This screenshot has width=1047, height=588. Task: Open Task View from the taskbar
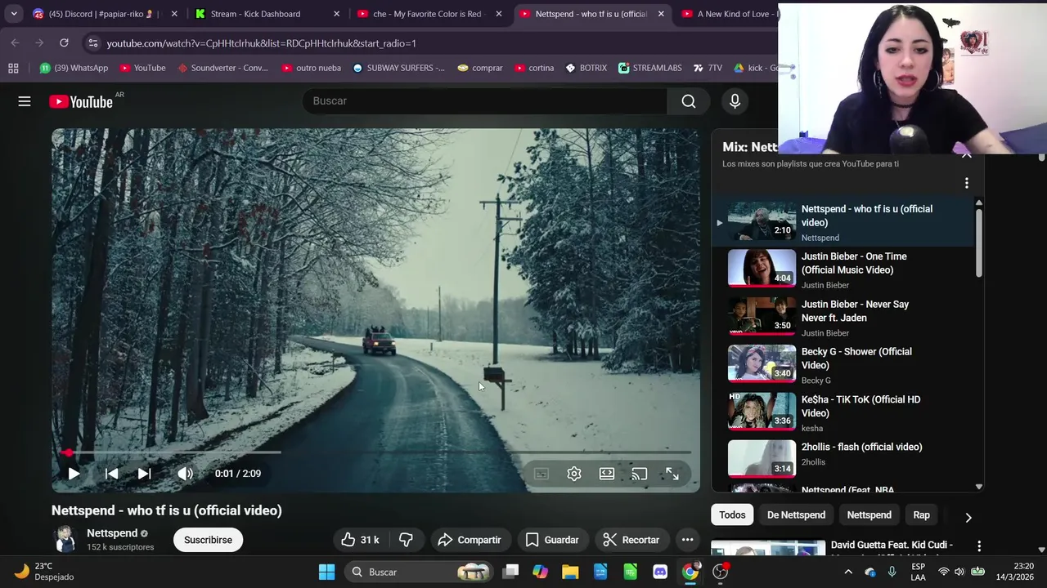pos(510,572)
